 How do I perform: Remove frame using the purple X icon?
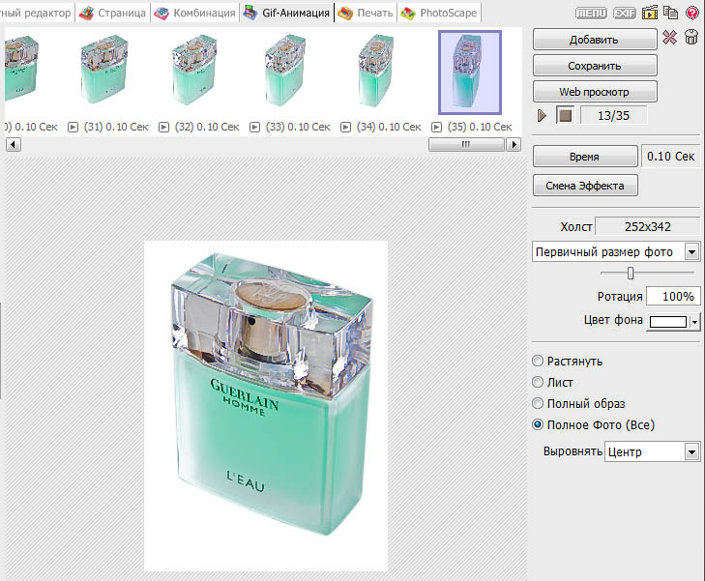(x=669, y=37)
